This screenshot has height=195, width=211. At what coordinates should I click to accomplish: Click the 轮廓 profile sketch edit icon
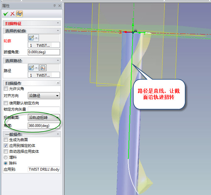coord(32,38)
